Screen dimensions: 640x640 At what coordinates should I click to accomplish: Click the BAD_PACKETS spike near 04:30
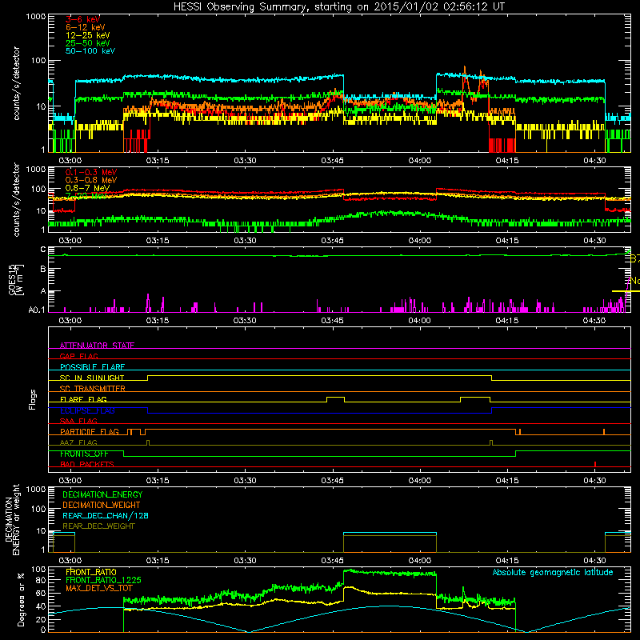[x=595, y=464]
